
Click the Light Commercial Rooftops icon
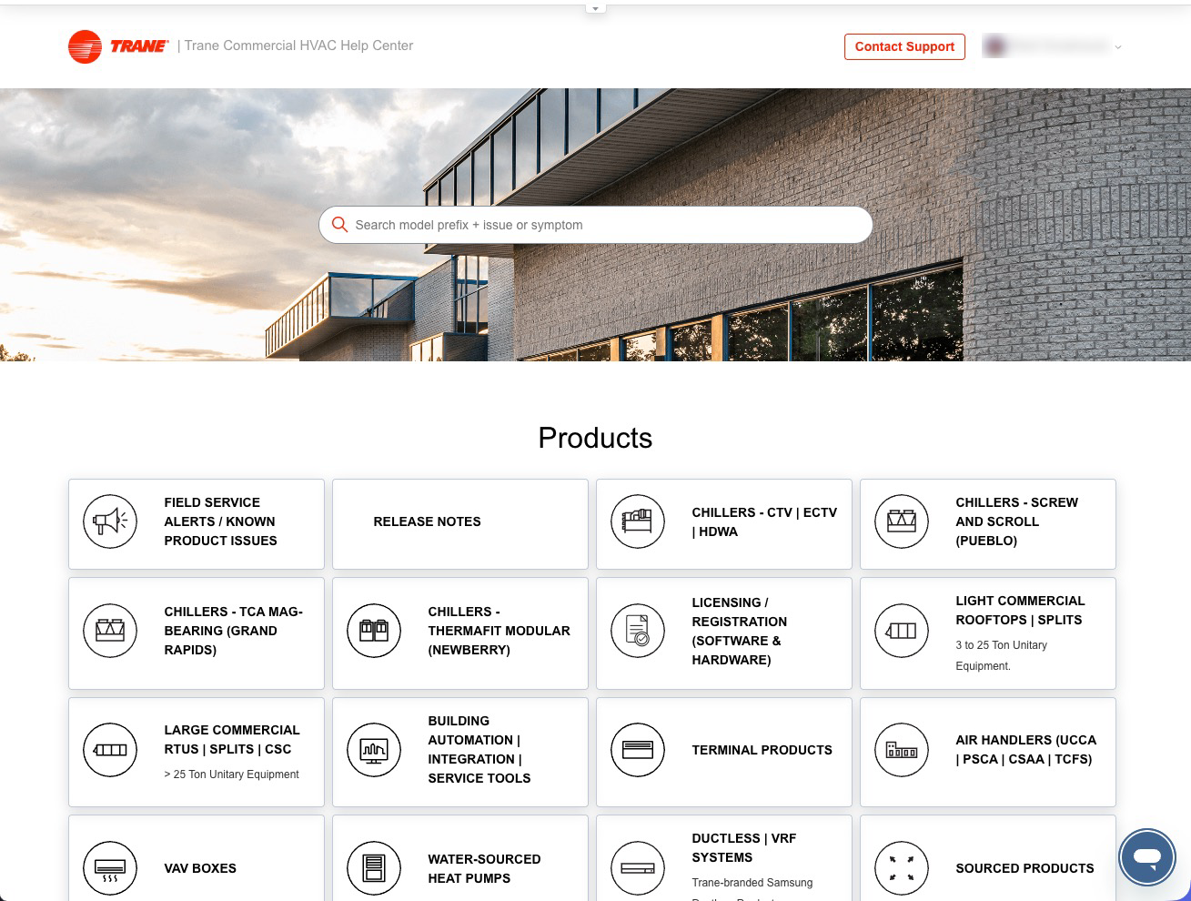coord(902,631)
